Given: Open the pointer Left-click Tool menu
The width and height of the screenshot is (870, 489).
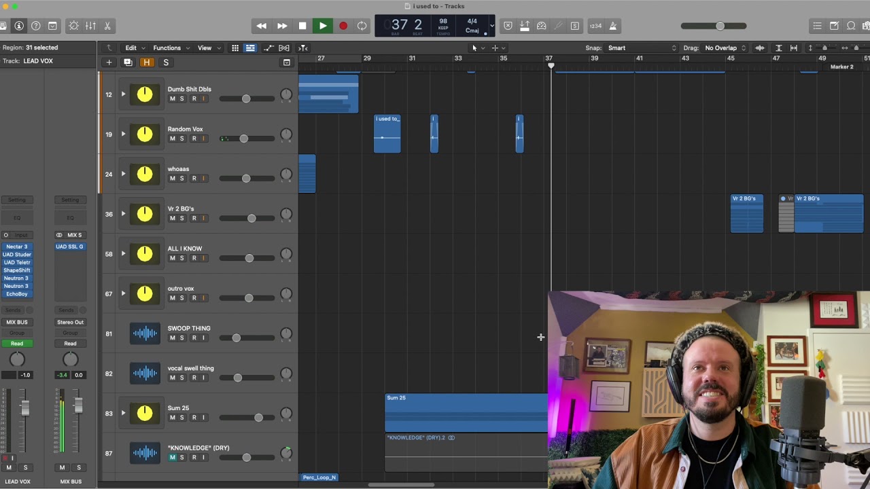Looking at the screenshot, I should pos(478,48).
